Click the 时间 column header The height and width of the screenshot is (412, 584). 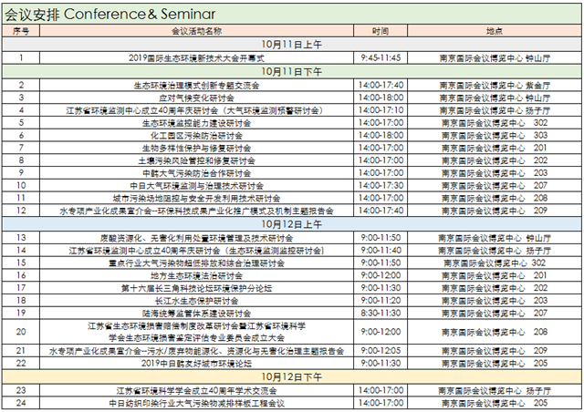(x=381, y=30)
